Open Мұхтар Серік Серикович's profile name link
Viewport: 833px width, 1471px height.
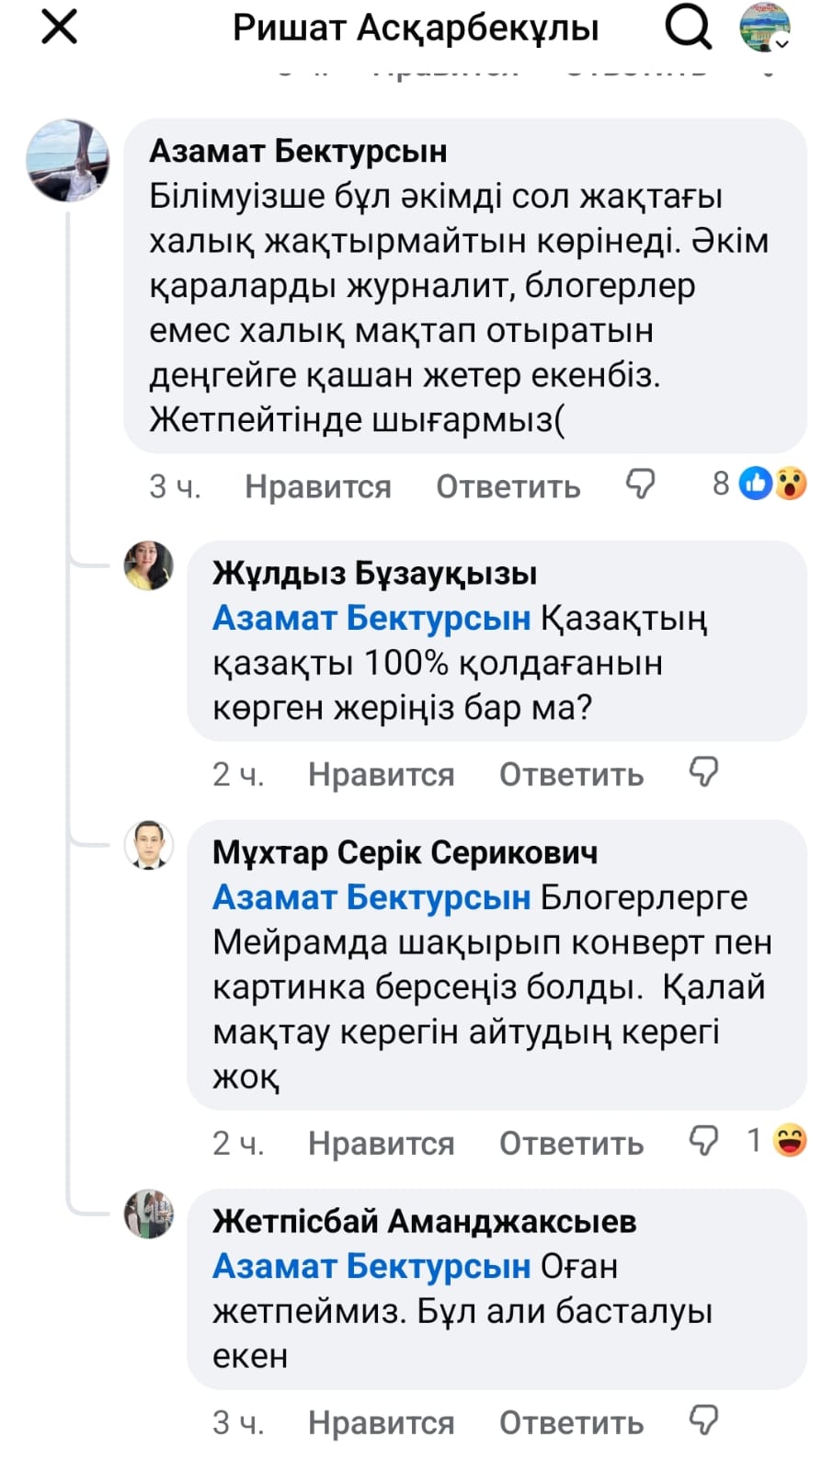point(405,852)
